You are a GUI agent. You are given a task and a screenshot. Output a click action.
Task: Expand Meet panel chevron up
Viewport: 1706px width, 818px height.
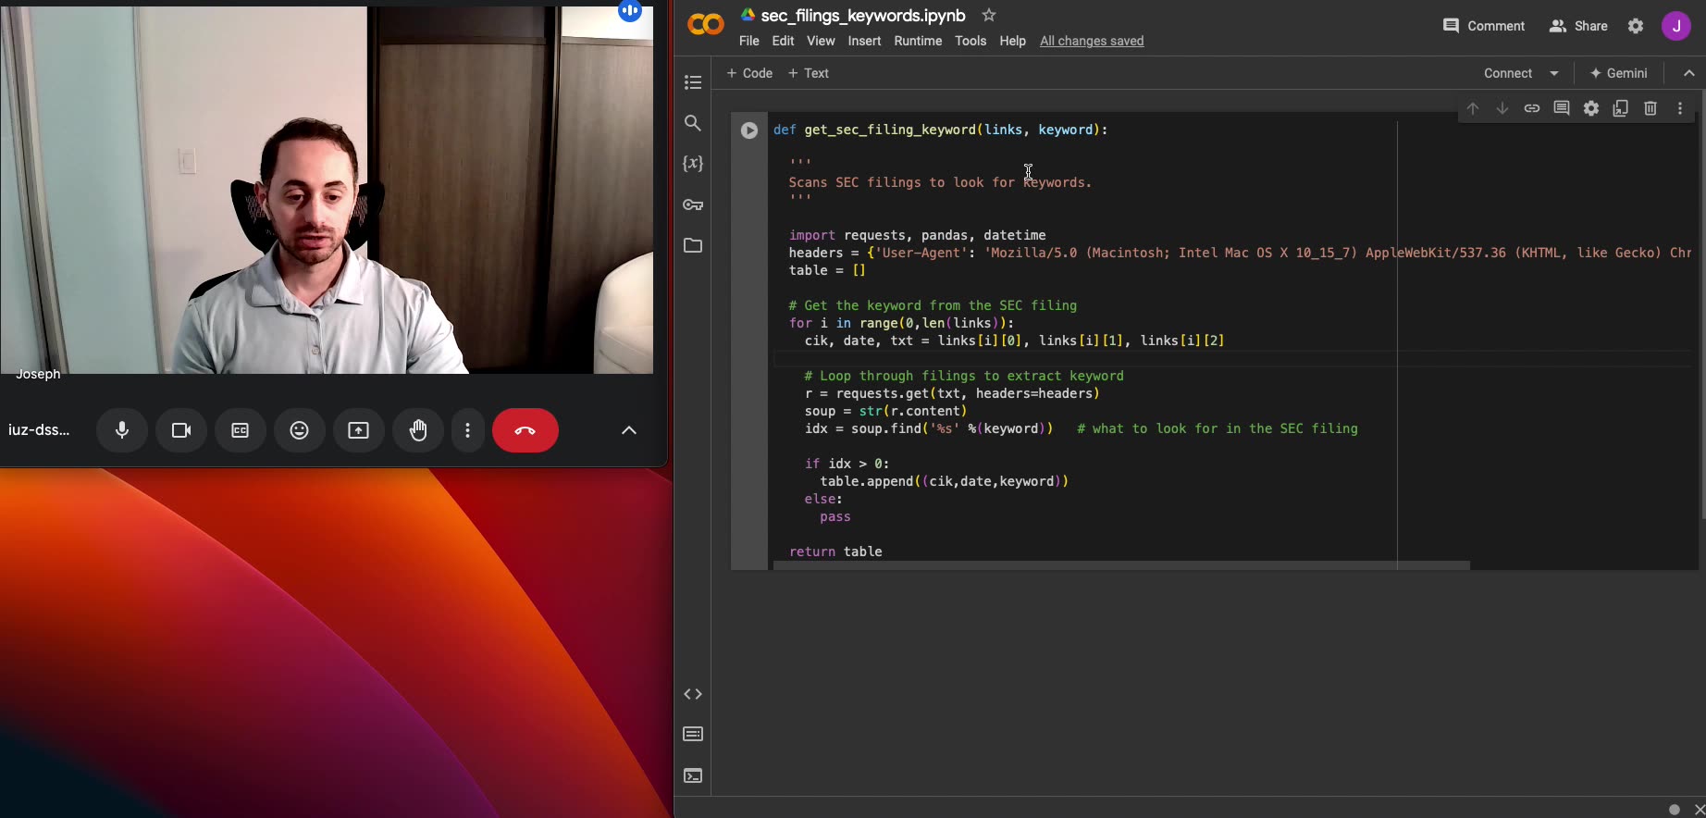[629, 430]
